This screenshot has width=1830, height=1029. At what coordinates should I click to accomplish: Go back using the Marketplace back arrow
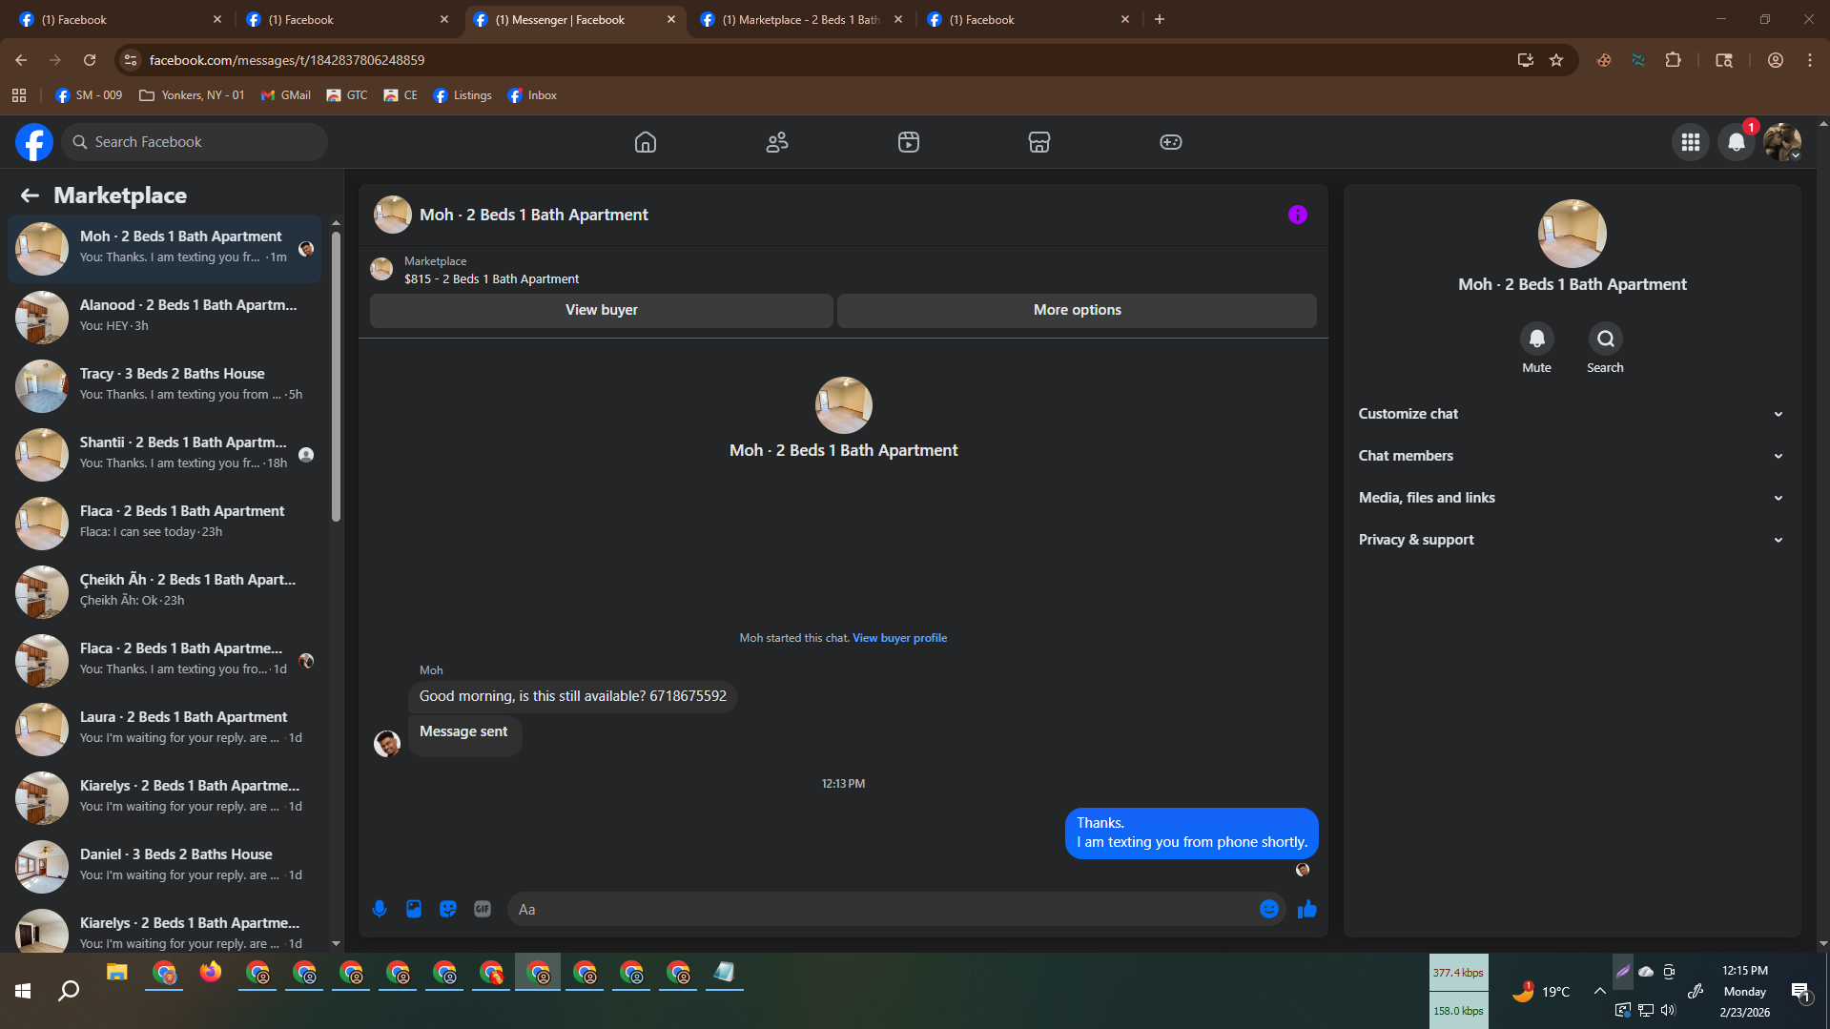(x=30, y=196)
